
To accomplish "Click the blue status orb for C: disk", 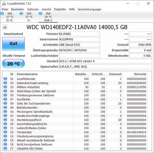I will [x=21, y=13].
